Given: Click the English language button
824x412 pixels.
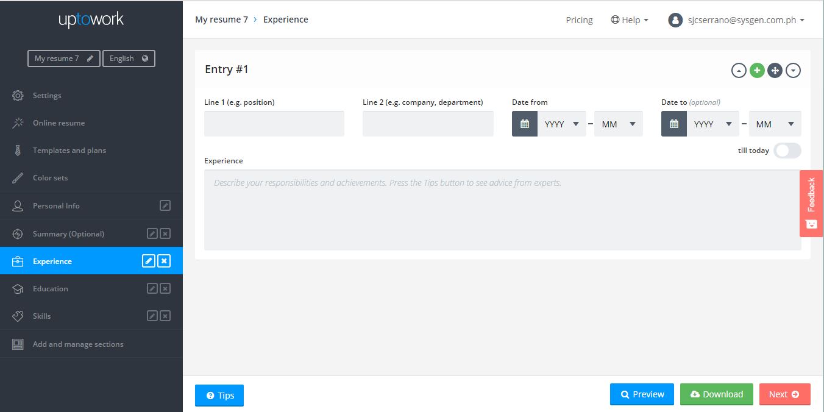Looking at the screenshot, I should click(x=129, y=59).
